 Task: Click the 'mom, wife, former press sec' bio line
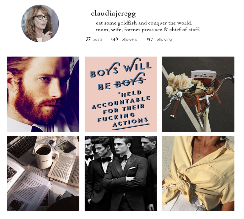148,29
